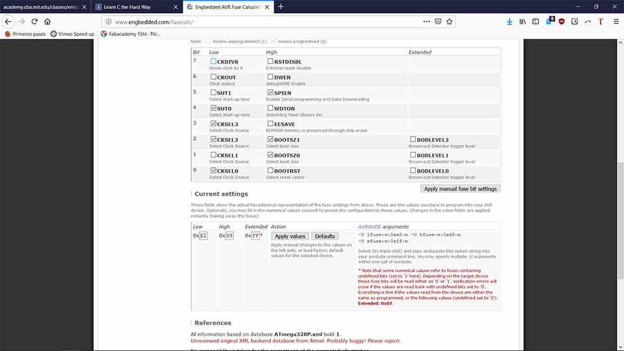Open the Vimeo Speed up bookmark
Screen dimensions: 624x351
tap(72, 34)
